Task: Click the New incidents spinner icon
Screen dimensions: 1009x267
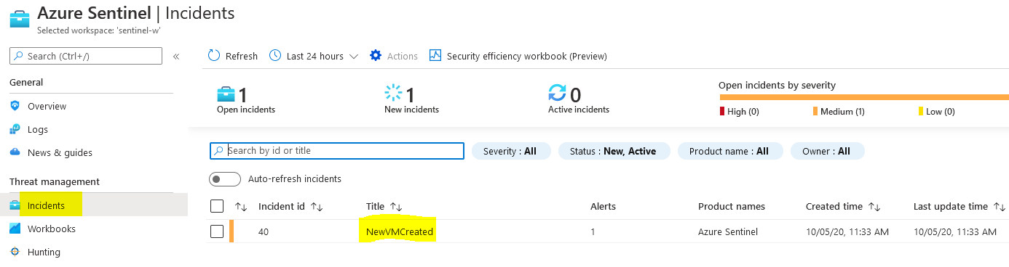Action: tap(394, 93)
